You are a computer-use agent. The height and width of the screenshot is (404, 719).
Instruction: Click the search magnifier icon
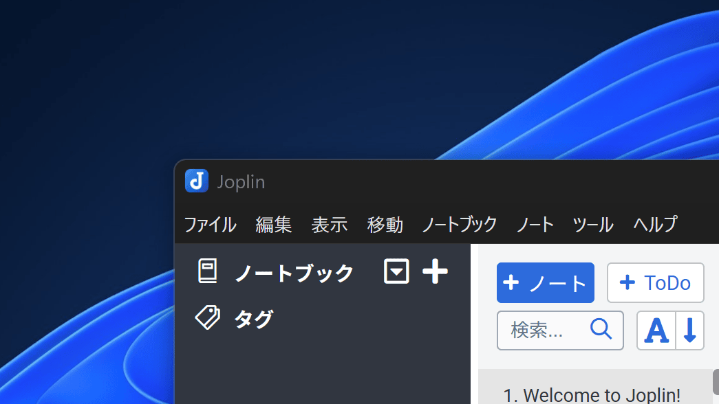(601, 330)
